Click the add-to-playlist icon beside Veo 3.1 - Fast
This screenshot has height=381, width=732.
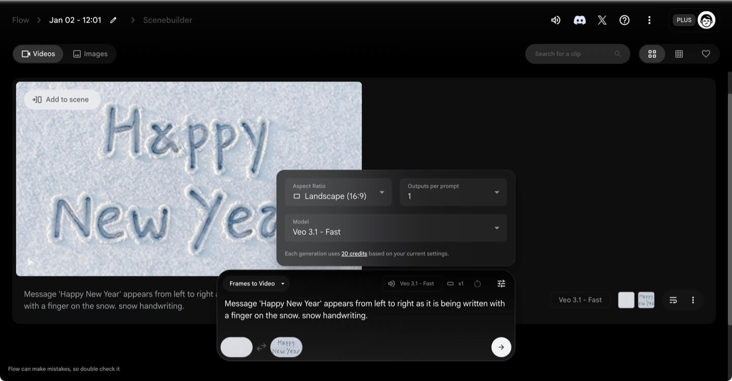(673, 300)
